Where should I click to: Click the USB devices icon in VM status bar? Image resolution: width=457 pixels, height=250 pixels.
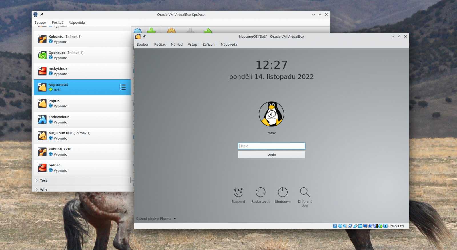pyautogui.click(x=355, y=226)
